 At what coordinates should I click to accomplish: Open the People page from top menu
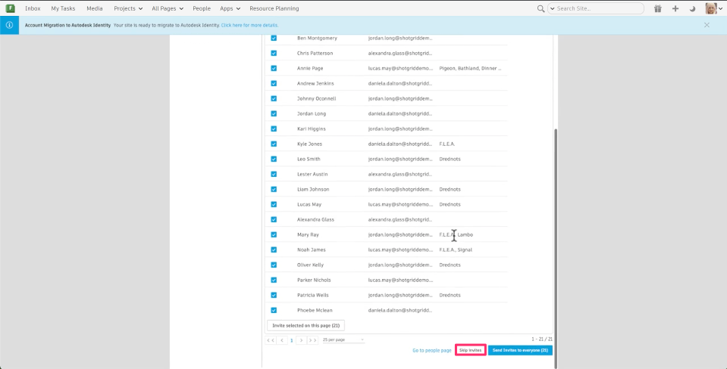coord(202,8)
